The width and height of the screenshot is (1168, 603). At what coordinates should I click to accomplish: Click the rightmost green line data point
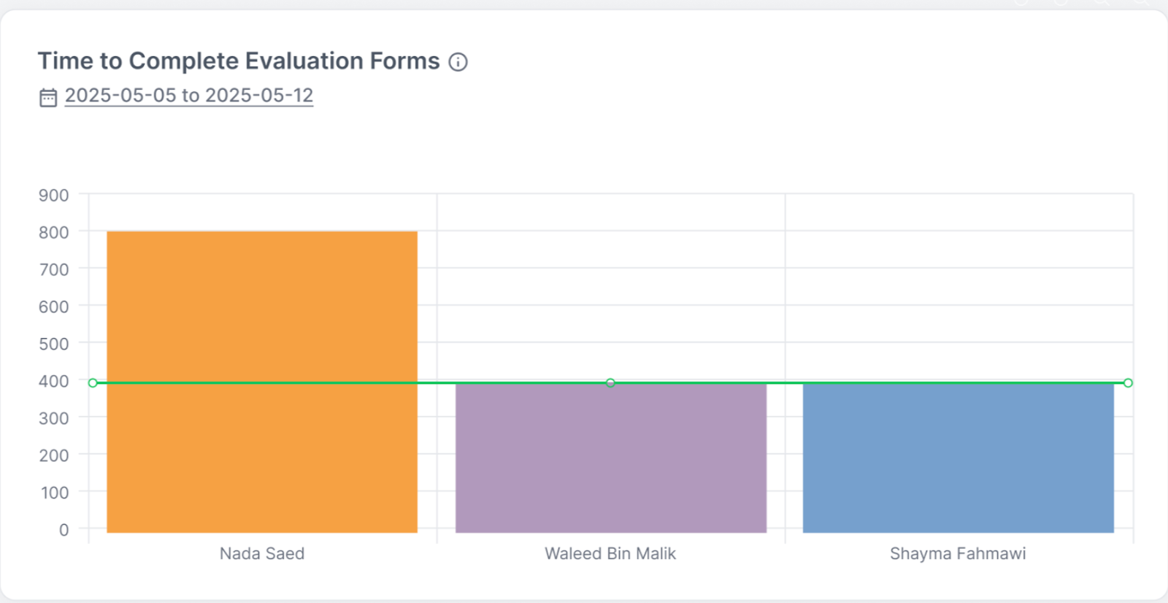pyautogui.click(x=1128, y=383)
